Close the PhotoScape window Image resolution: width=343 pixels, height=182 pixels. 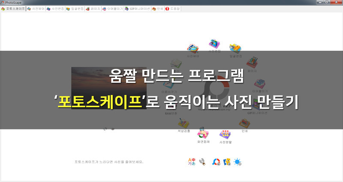click(337, 2)
